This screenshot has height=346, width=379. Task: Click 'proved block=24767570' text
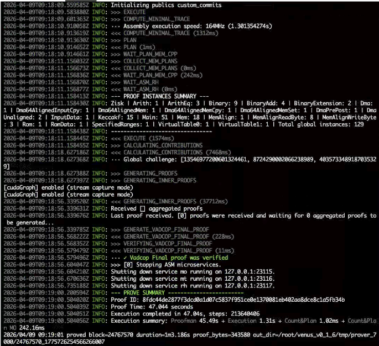tap(100, 334)
